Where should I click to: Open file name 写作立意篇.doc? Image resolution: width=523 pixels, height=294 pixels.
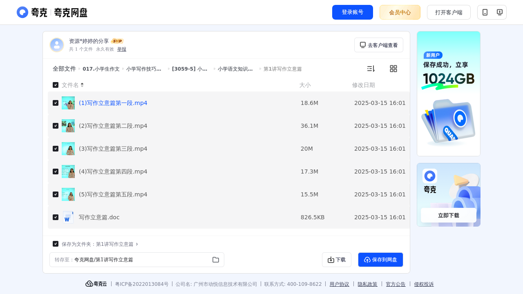pyautogui.click(x=99, y=217)
